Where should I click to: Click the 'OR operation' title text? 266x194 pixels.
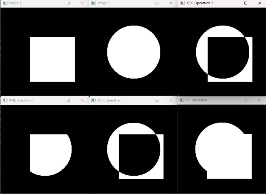click(x=196, y=100)
